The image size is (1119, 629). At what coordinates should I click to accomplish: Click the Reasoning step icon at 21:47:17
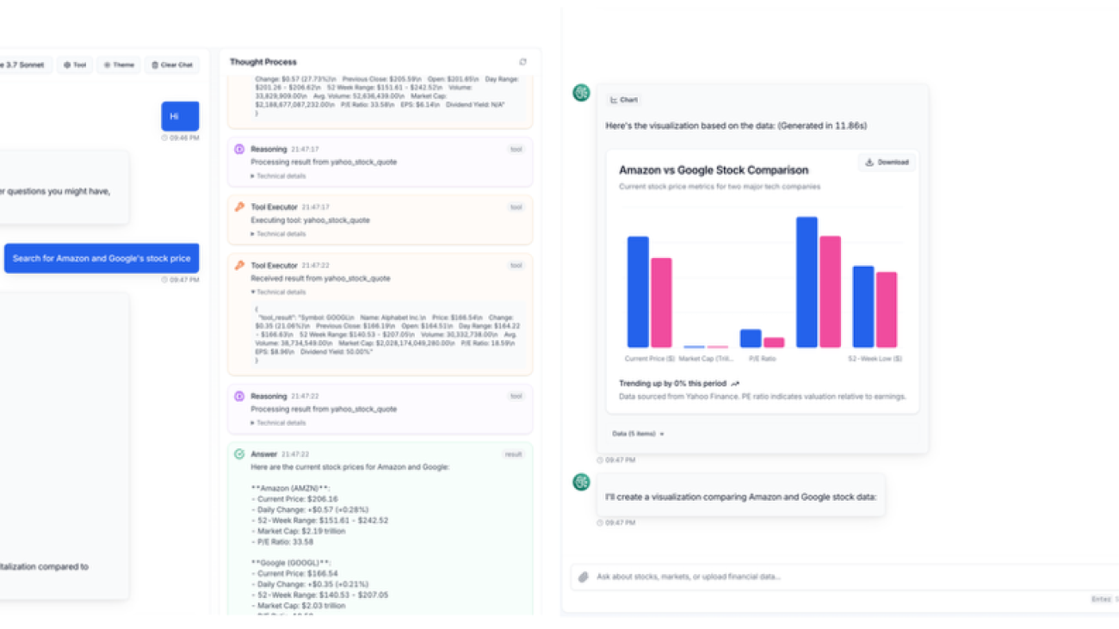pos(239,149)
